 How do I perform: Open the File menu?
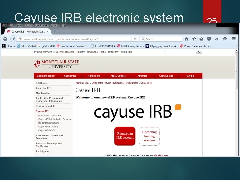5,25
